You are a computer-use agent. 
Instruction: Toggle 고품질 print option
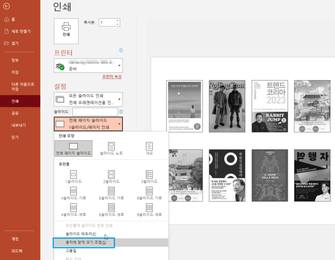pos(111,251)
